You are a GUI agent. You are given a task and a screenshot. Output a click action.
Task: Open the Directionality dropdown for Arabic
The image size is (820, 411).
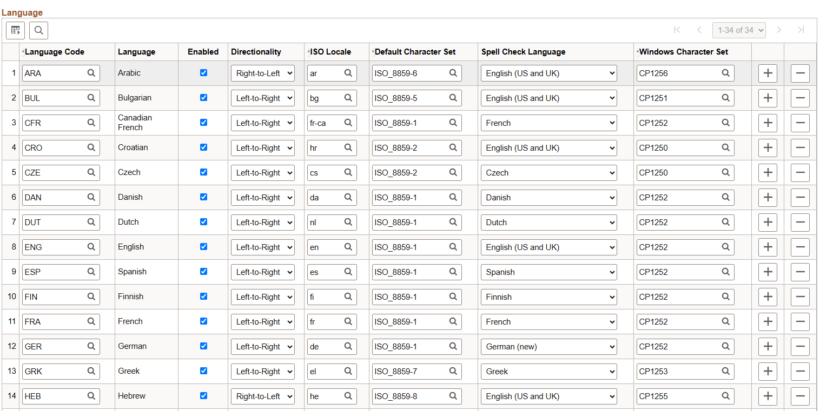pyautogui.click(x=263, y=73)
